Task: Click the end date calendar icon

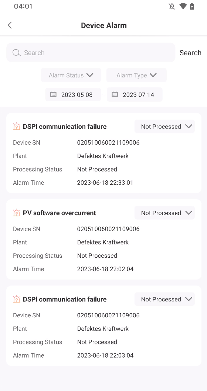Action: (115, 94)
